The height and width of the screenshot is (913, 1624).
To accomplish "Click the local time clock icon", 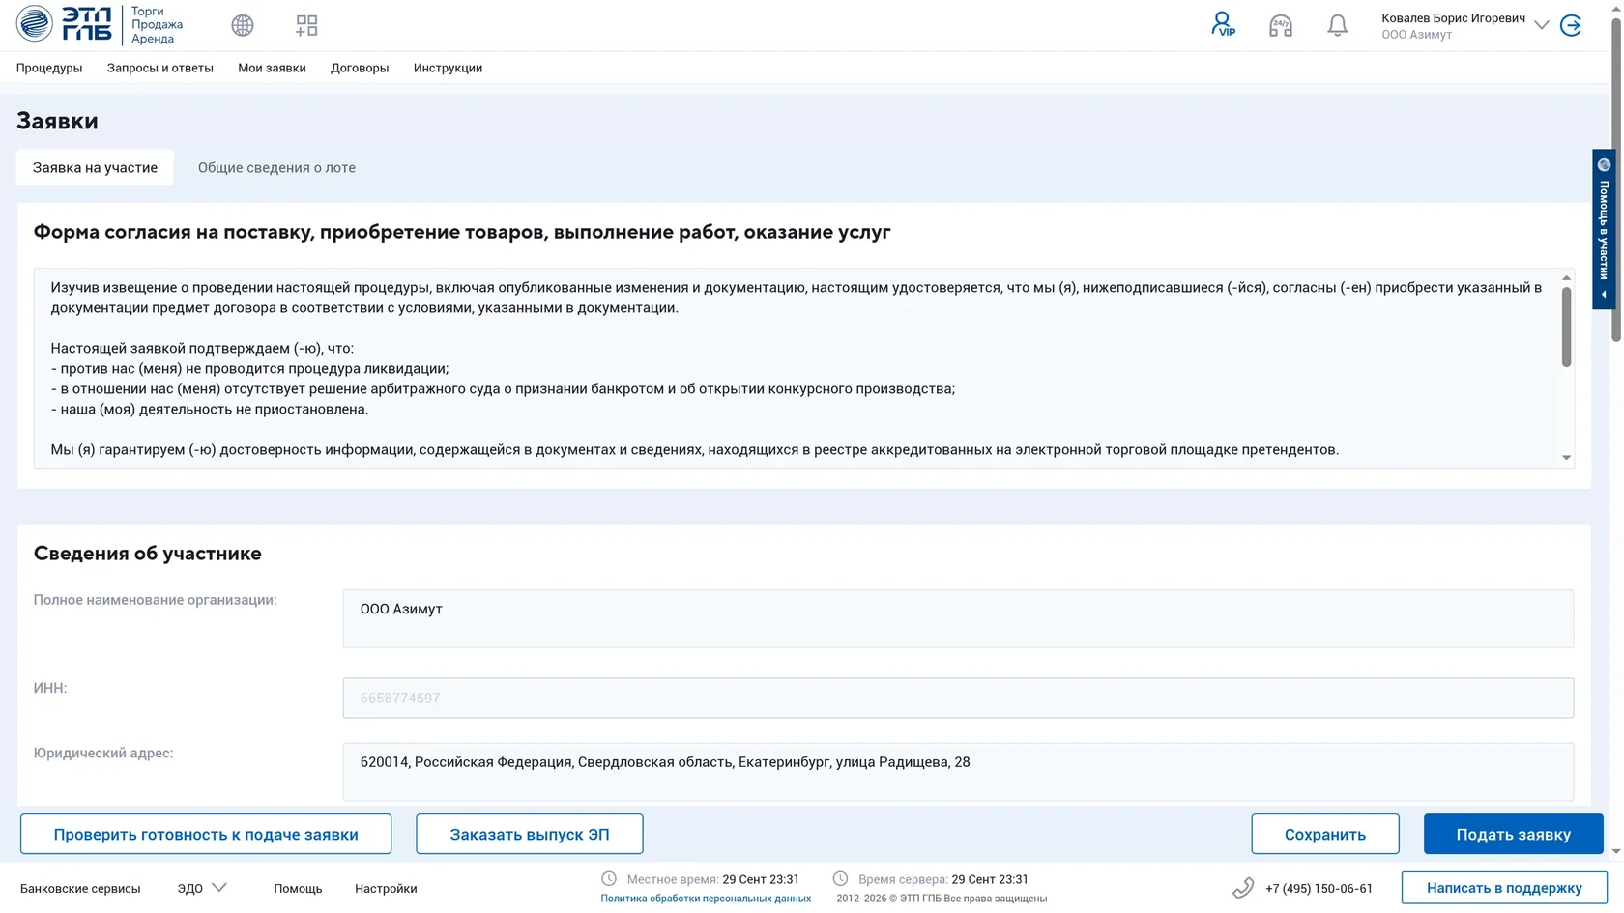I will click(x=609, y=879).
